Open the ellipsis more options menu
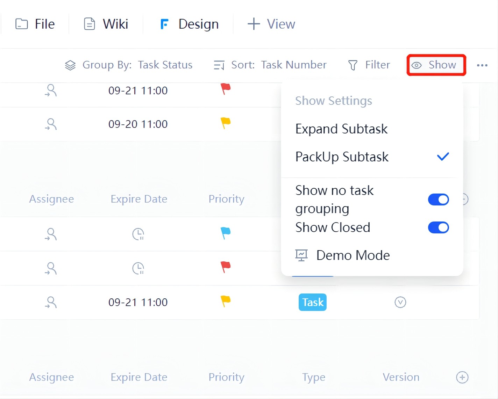The height and width of the screenshot is (399, 498). (x=483, y=65)
